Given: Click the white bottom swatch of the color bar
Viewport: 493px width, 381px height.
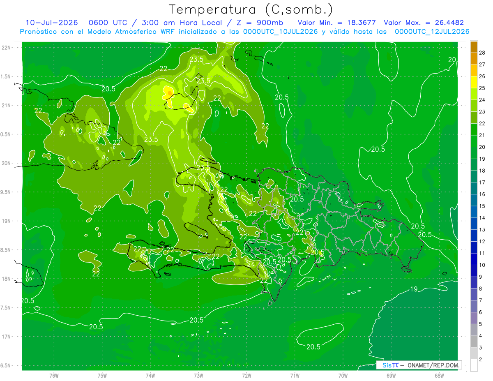Looking at the screenshot, I should pos(474,365).
